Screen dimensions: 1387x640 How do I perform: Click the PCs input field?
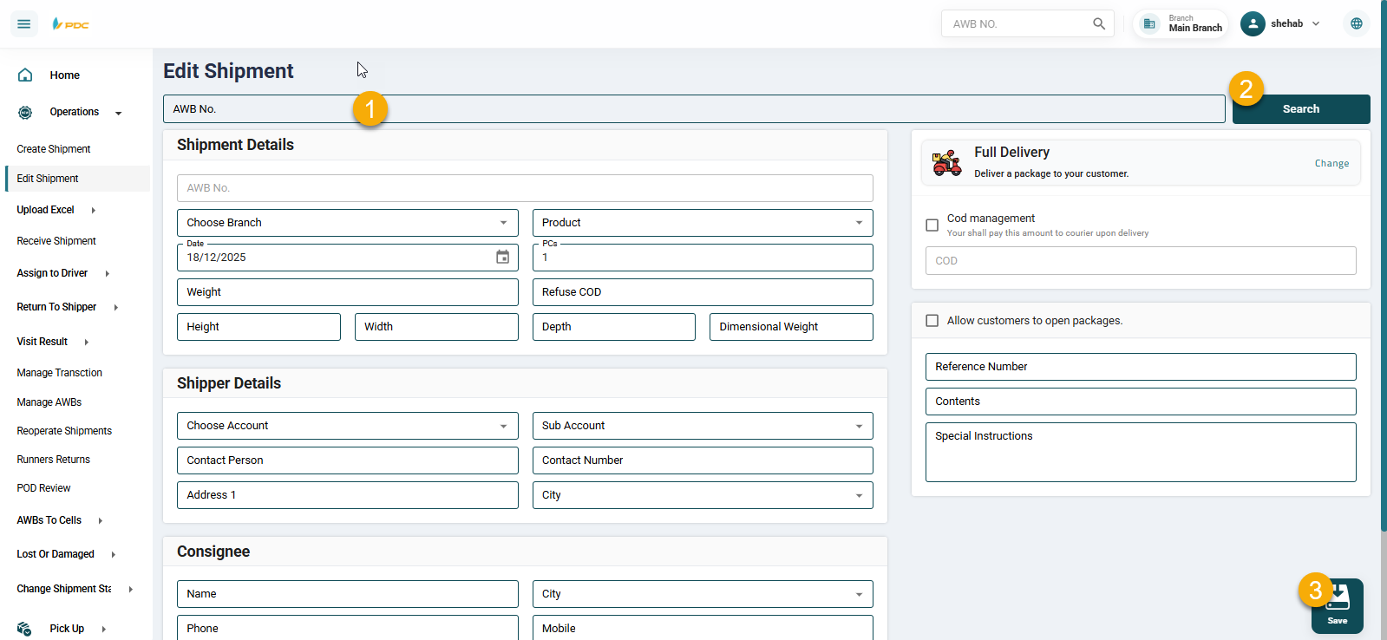[x=703, y=258]
